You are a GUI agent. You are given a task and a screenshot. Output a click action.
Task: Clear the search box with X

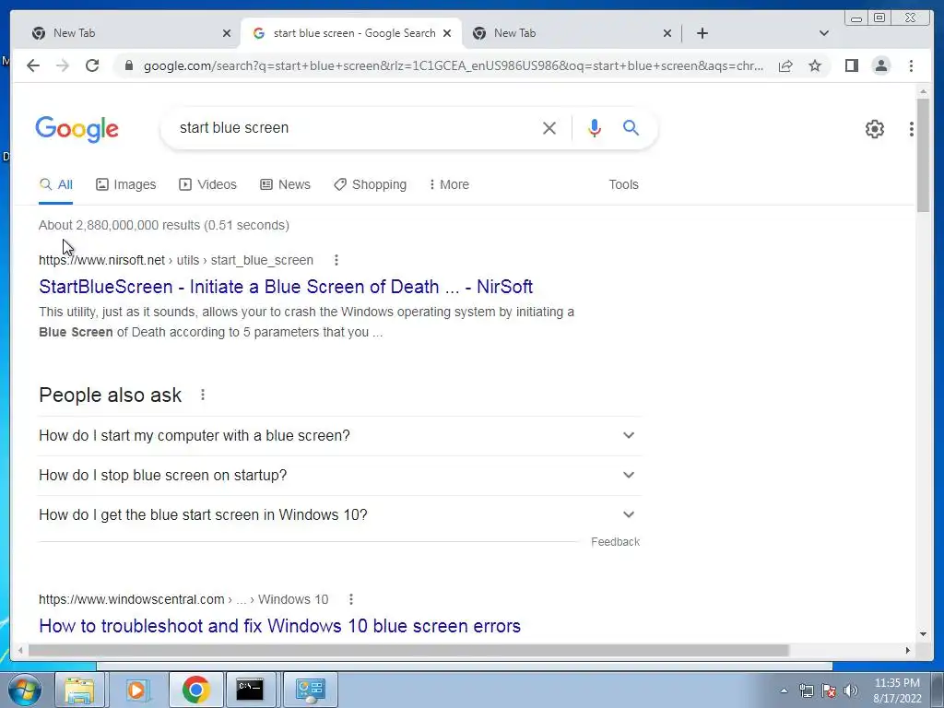[x=549, y=127]
